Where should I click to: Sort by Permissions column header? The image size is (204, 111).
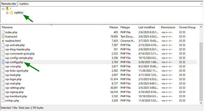pyautogui.click(x=168, y=27)
